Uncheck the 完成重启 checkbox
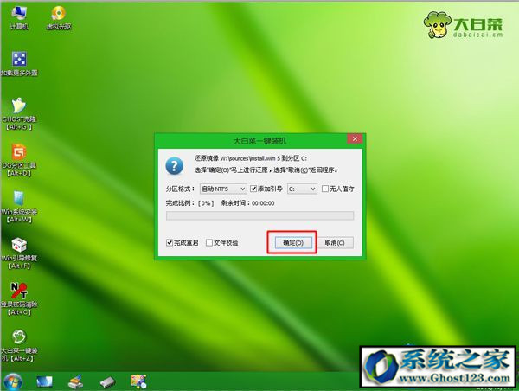This screenshot has height=391, width=519. (x=170, y=243)
